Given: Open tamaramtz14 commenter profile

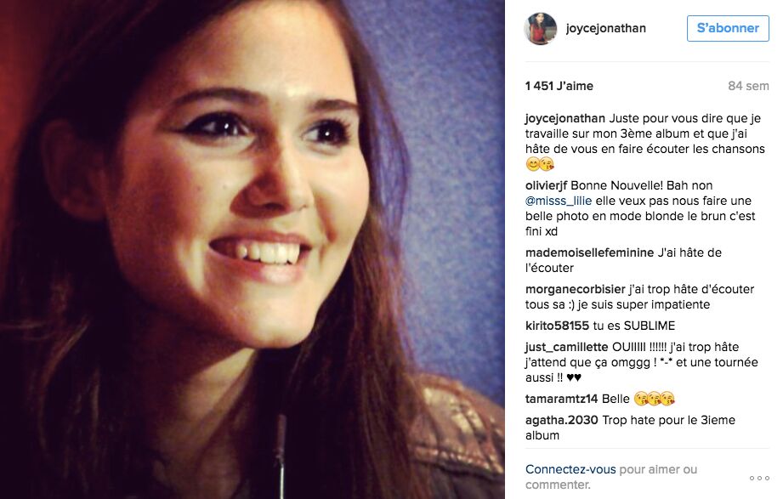Looking at the screenshot, I should coord(561,399).
